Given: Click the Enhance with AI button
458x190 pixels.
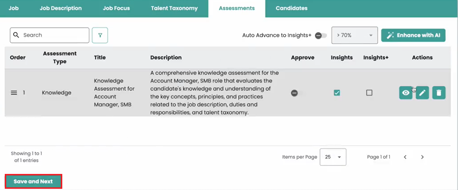Looking at the screenshot, I should (413, 35).
